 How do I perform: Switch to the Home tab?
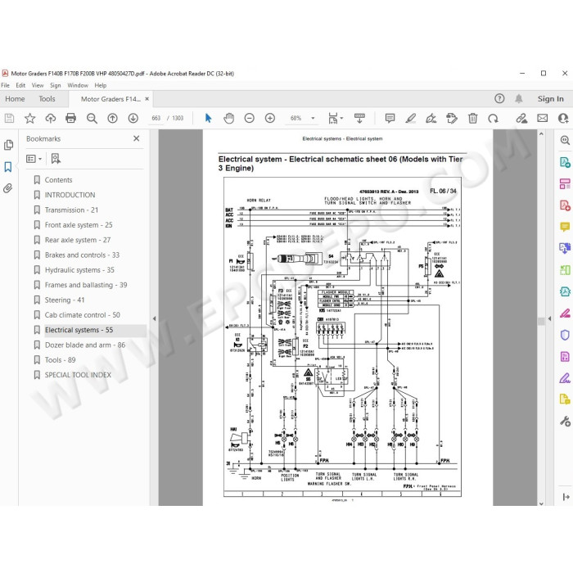click(x=15, y=99)
